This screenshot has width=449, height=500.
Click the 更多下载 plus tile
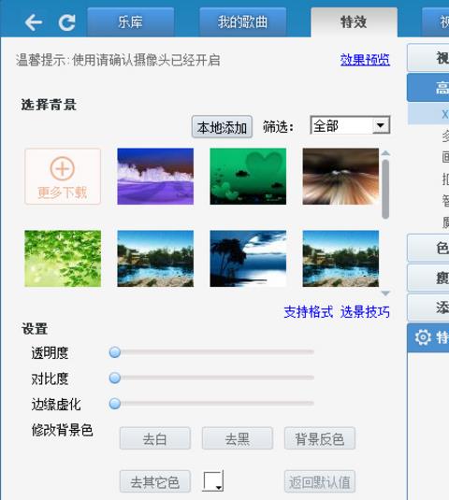tap(63, 177)
